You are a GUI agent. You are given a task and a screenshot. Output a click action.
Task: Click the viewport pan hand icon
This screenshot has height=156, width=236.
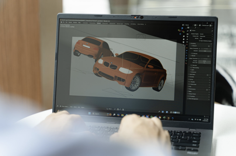coord(184,39)
